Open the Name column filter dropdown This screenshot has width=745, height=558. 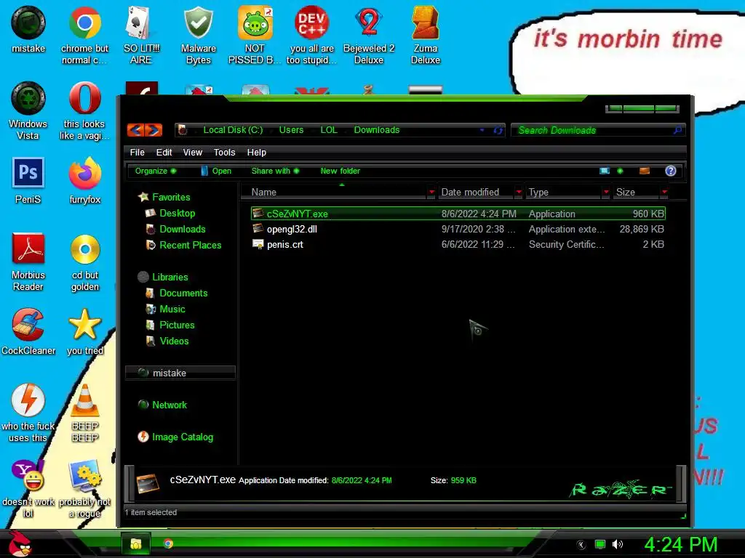click(431, 192)
